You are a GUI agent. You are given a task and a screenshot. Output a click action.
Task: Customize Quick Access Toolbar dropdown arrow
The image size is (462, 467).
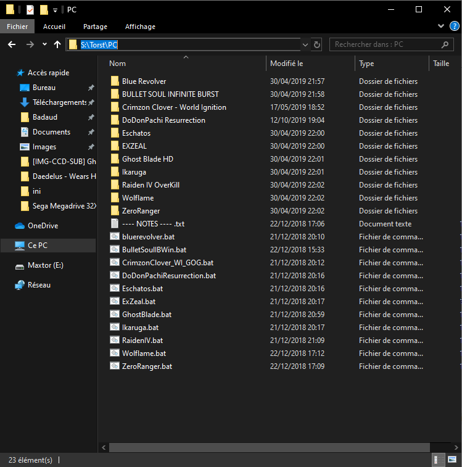point(55,10)
